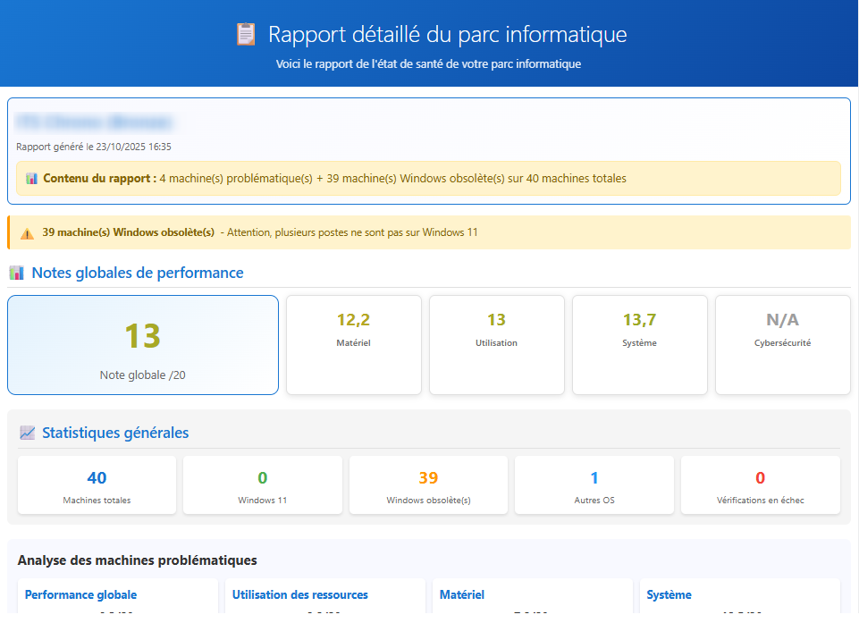Click the chart icon beside Contenu du rapport
Viewport: 859px width, 623px height.
pyautogui.click(x=31, y=179)
